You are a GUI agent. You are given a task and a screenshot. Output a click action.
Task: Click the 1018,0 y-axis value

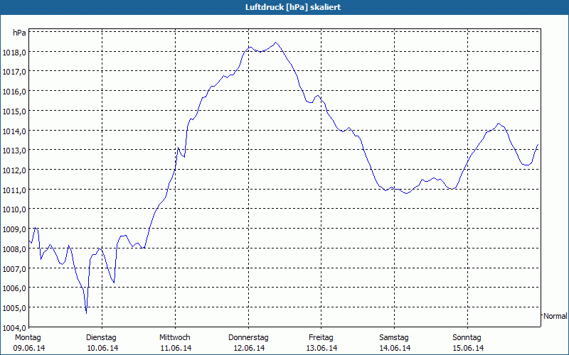pos(14,53)
